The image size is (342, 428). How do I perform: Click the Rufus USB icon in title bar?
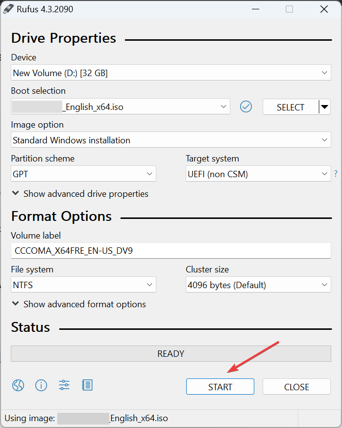[x=8, y=9]
